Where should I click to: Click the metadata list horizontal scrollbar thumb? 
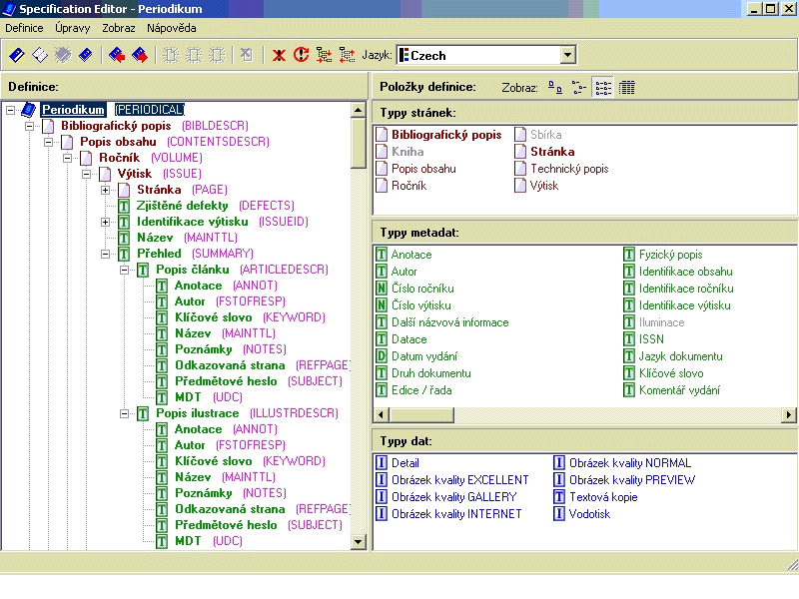[x=421, y=414]
